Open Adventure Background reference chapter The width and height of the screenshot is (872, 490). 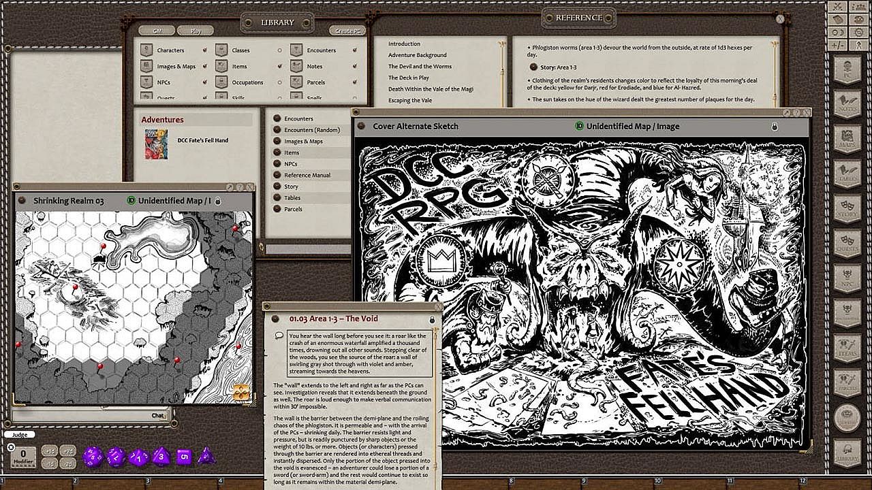point(418,55)
